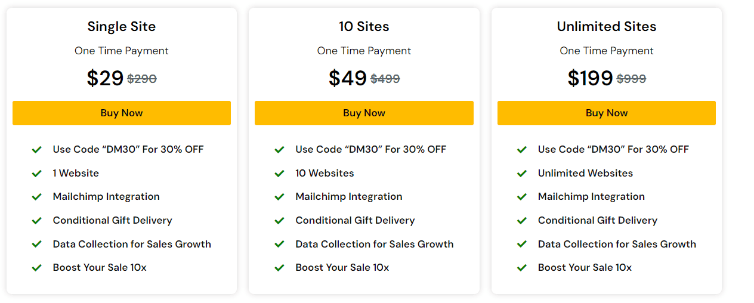The height and width of the screenshot is (303, 754).
Task: Click the $29 price text
Action: coord(105,78)
